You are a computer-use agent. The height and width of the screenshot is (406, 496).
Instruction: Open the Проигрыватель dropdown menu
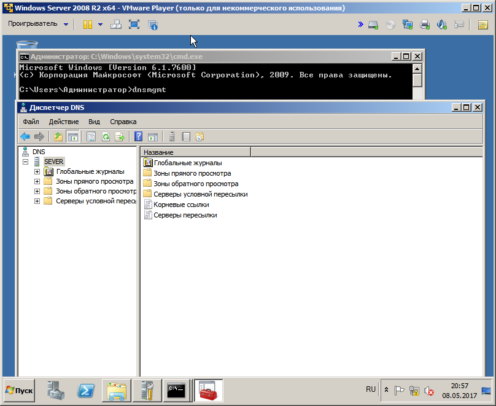point(38,24)
